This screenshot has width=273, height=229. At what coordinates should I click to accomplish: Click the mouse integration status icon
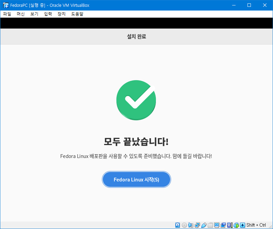[236, 225]
